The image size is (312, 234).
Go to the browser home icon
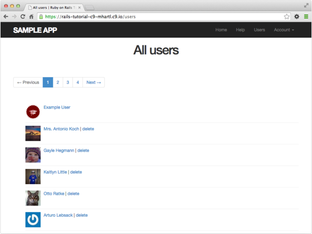31,16
